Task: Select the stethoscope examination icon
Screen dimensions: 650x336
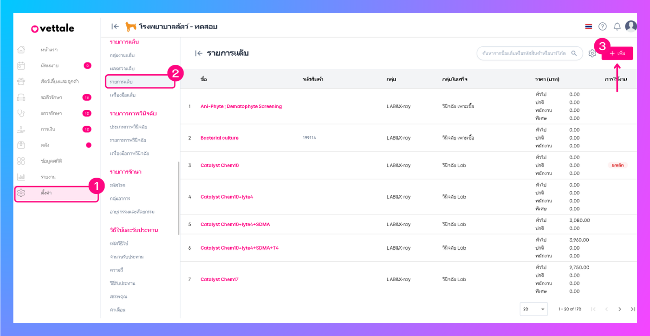Action: point(21,113)
